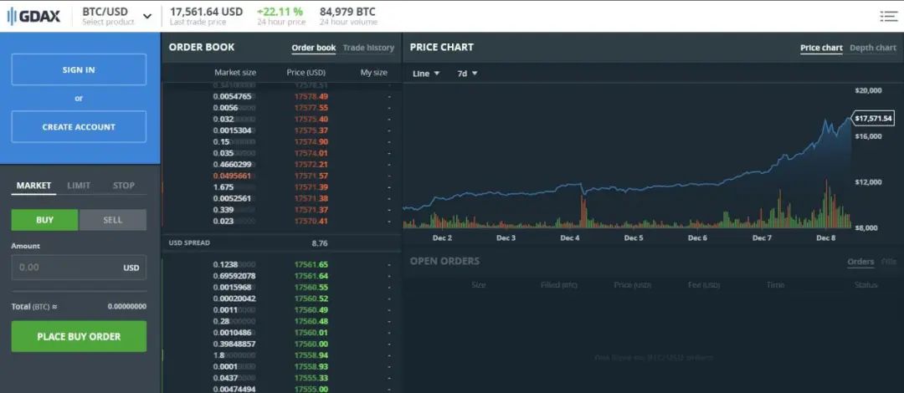Open the Line chart type dropdown
The image size is (904, 393).
click(425, 74)
